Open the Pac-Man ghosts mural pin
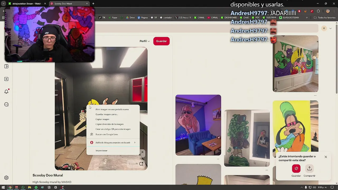 pyautogui.click(x=295, y=64)
